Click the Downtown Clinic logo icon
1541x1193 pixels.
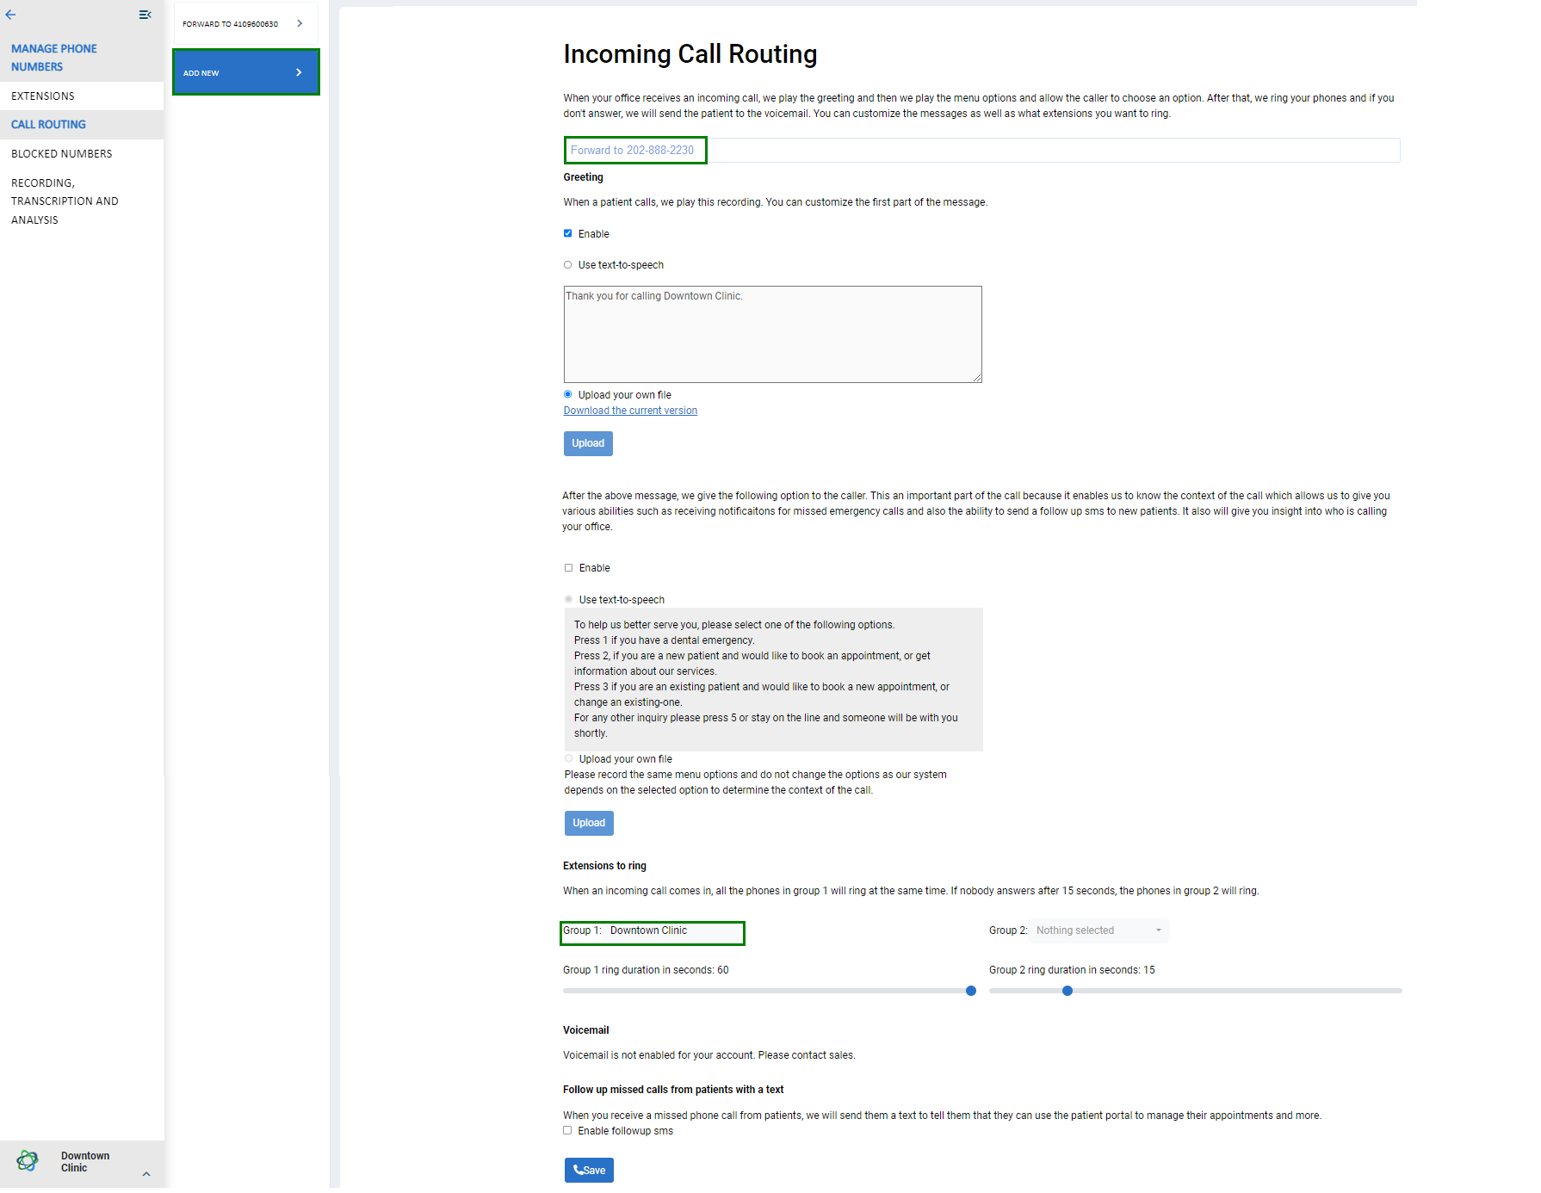(x=28, y=1160)
